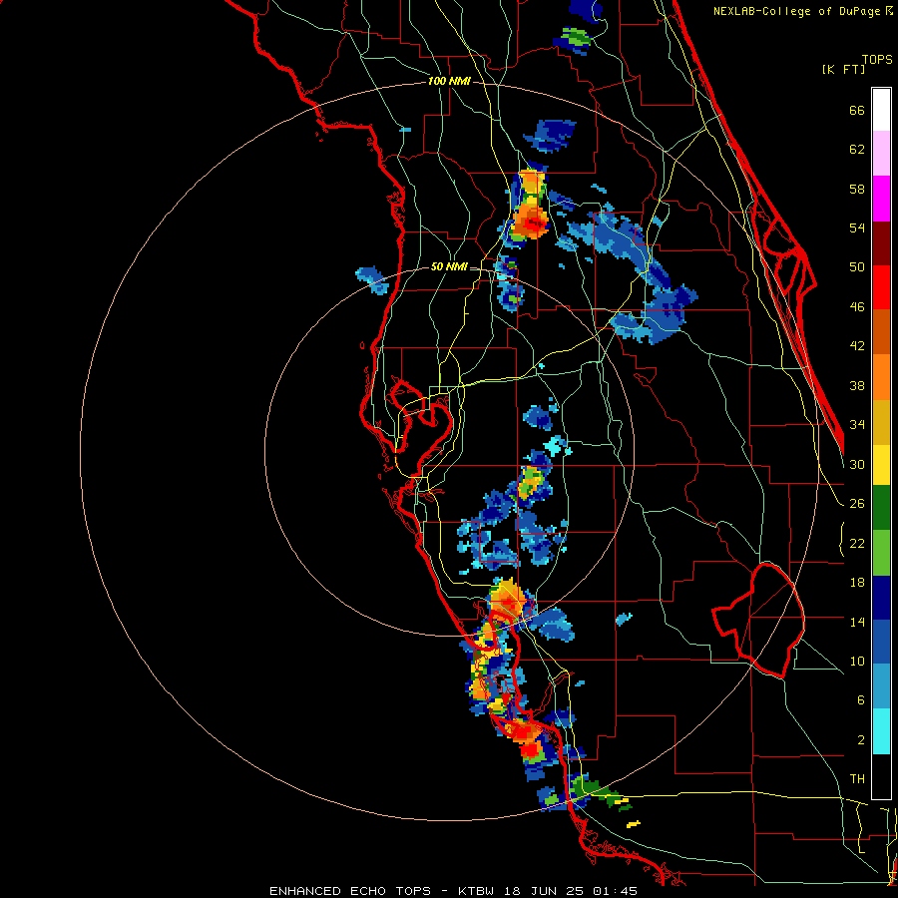
Task: Pick the white swatch atop the color scale
Action: (x=881, y=110)
